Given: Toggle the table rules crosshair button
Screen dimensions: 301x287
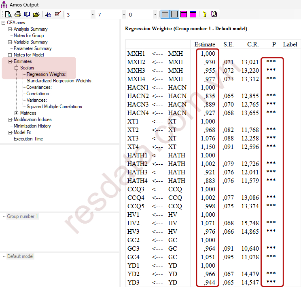Looking at the screenshot, I should 165,15.
